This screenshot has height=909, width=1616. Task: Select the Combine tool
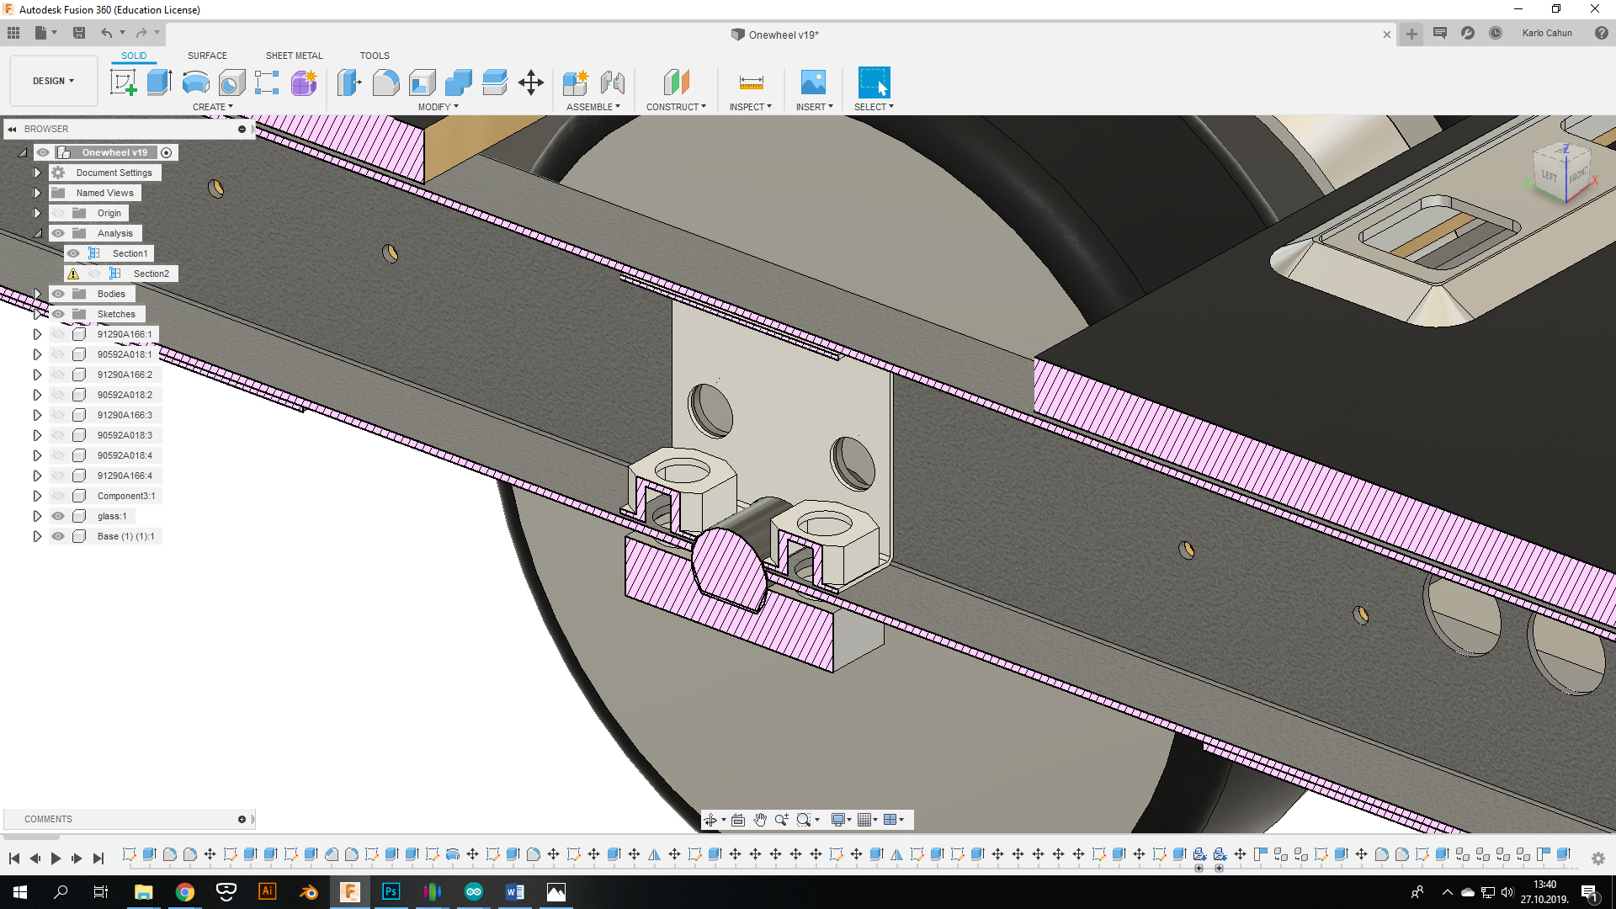(x=459, y=82)
